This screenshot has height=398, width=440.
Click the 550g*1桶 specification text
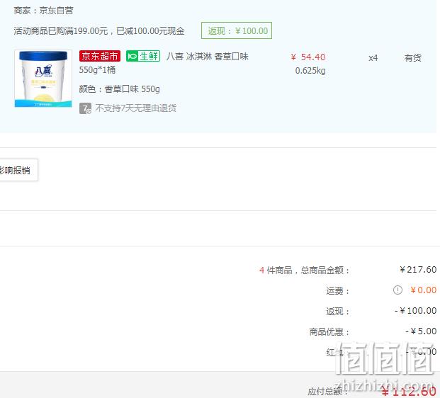tap(97, 70)
